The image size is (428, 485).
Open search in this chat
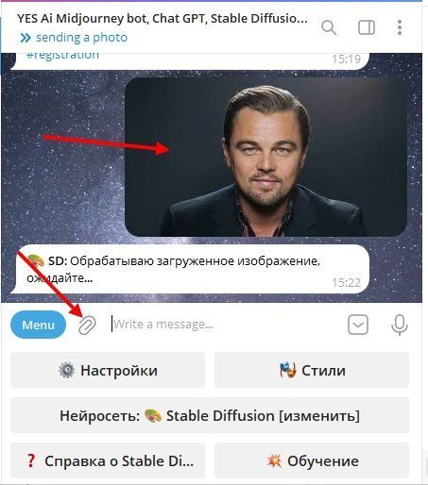coord(329,27)
